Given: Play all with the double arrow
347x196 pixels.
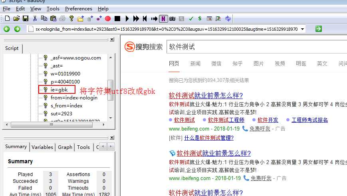Looking at the screenshot, I should point(136,19).
